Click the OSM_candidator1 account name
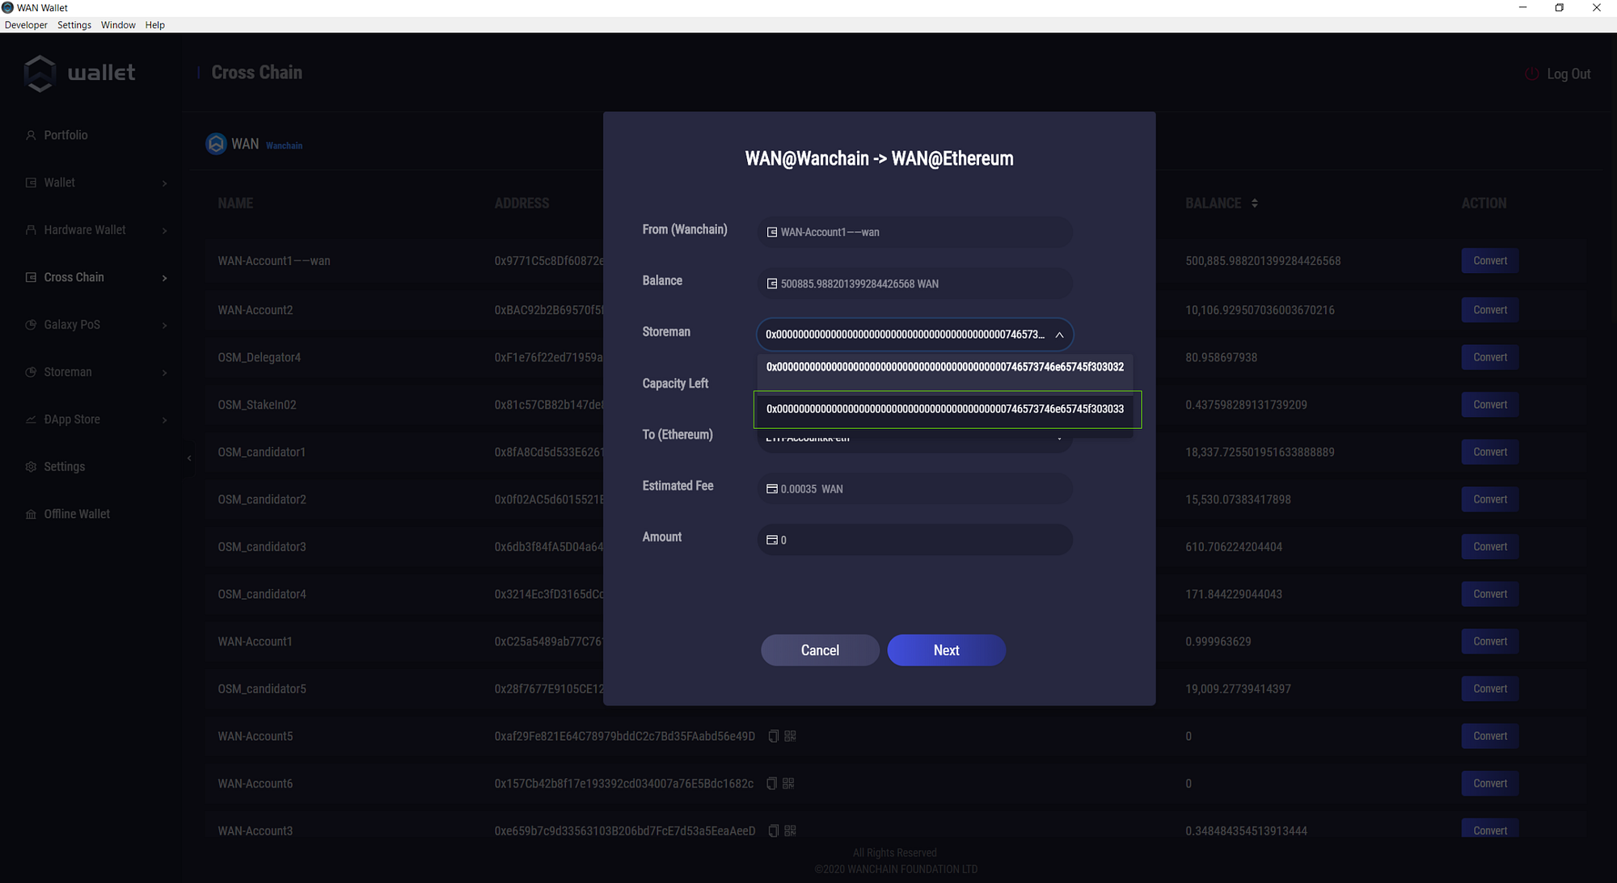1617x883 pixels. coord(261,452)
